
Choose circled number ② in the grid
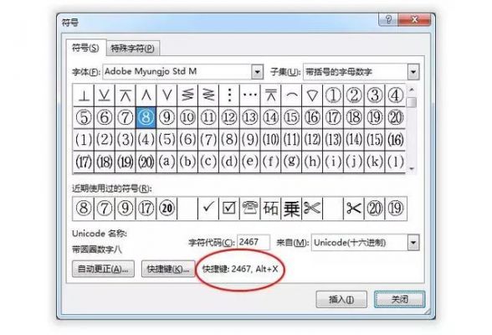[x=354, y=95]
